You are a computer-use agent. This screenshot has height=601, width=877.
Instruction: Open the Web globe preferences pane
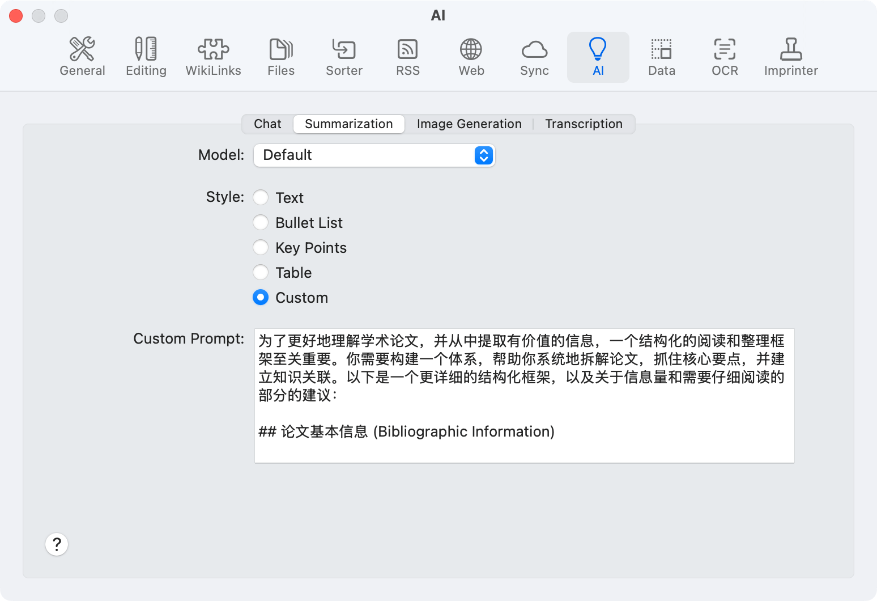coord(471,57)
